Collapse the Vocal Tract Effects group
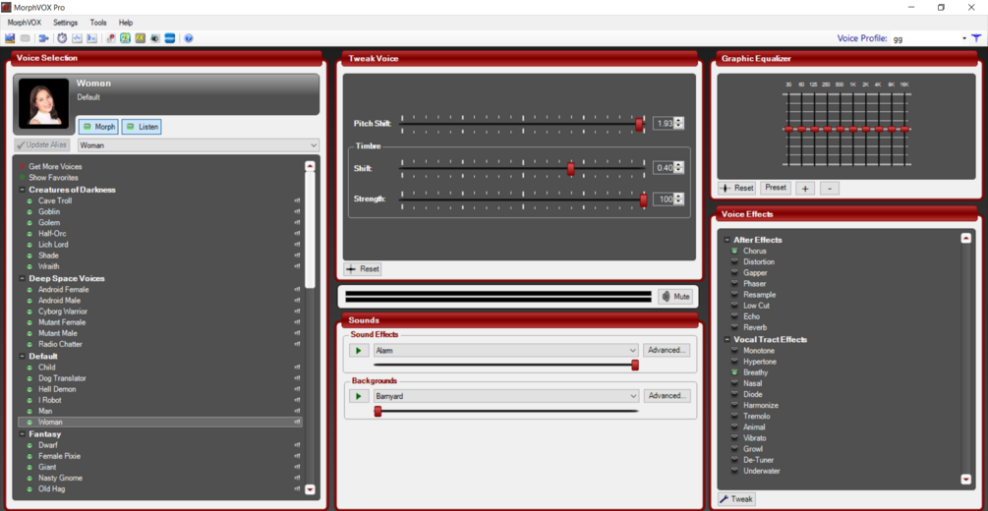The height and width of the screenshot is (511, 988). [727, 340]
